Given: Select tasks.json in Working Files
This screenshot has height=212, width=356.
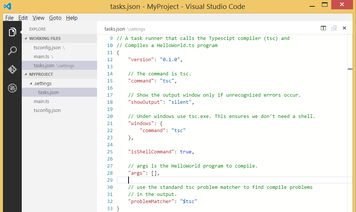Looking at the screenshot, I should [60, 65].
